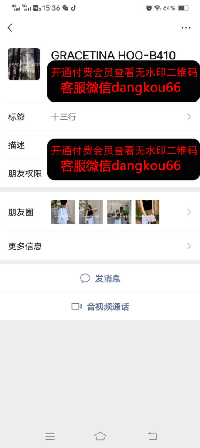
Task: Tap the Android back navigation icon
Action: [x=153, y=436]
